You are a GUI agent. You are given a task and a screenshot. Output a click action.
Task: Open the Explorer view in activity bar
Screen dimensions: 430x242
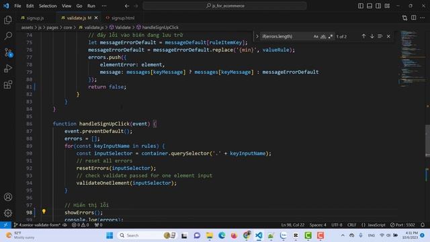pyautogui.click(x=8, y=20)
